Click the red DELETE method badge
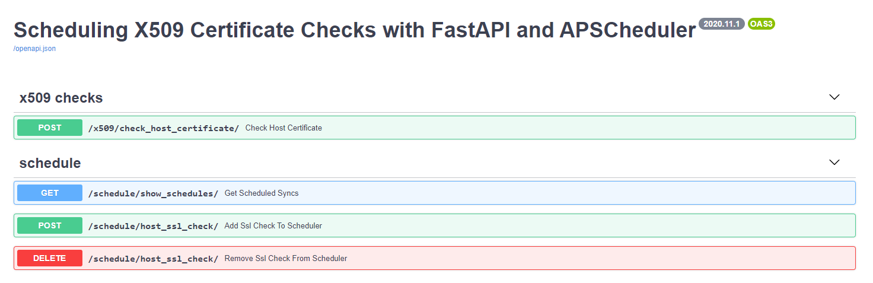This screenshot has width=873, height=283. (50, 258)
